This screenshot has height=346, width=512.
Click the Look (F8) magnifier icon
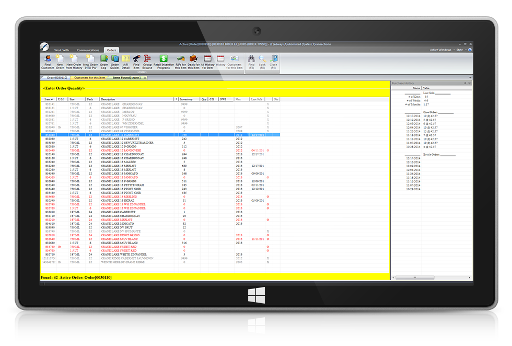pos(262,62)
